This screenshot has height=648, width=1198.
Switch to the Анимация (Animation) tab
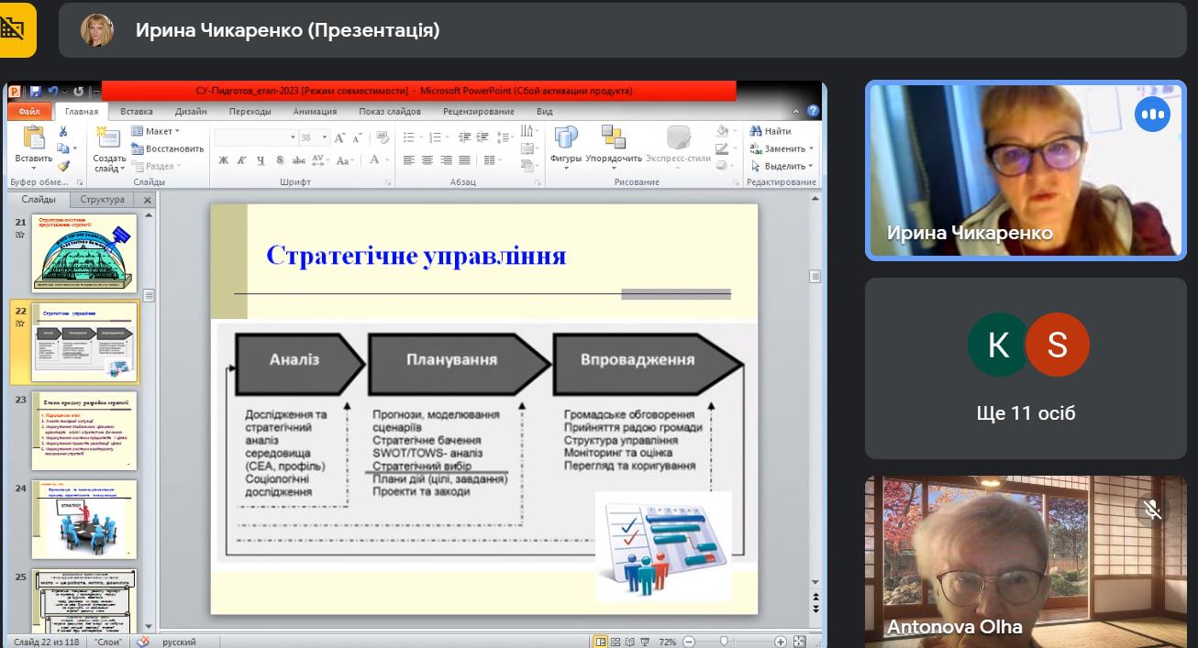tap(316, 112)
